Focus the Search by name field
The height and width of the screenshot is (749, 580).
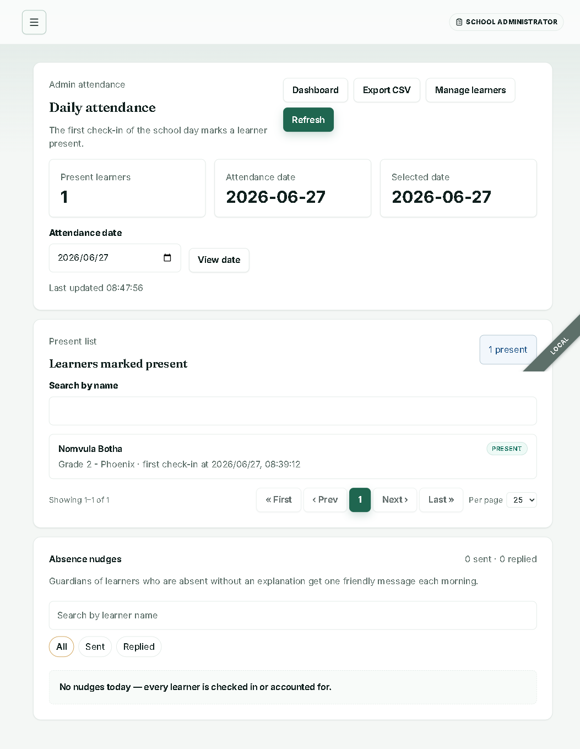coord(293,411)
